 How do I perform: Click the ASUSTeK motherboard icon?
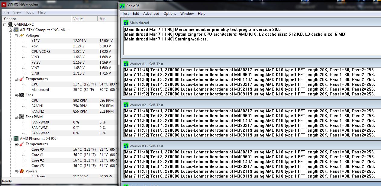point(16,30)
